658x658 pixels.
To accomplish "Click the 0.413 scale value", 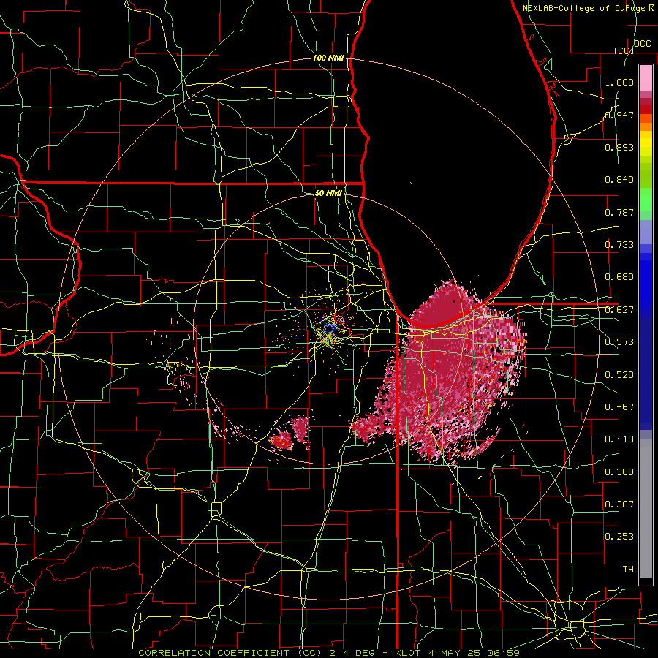I will [619, 439].
